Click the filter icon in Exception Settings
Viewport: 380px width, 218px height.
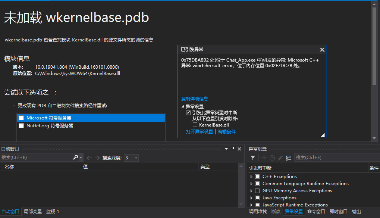click(x=253, y=158)
